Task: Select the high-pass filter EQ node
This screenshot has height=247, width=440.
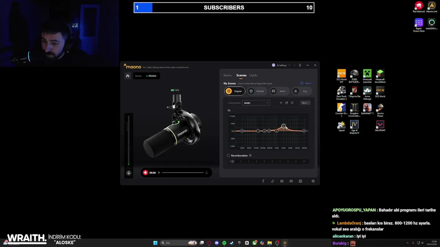Action: click(x=242, y=131)
